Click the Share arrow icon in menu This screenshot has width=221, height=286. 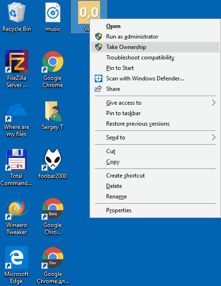pos(98,89)
